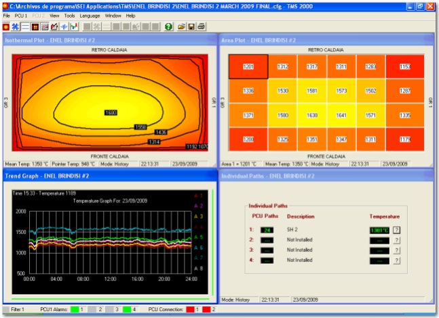The image size is (439, 318).
Task: Select the area plot grid icon
Action: (x=35, y=26)
